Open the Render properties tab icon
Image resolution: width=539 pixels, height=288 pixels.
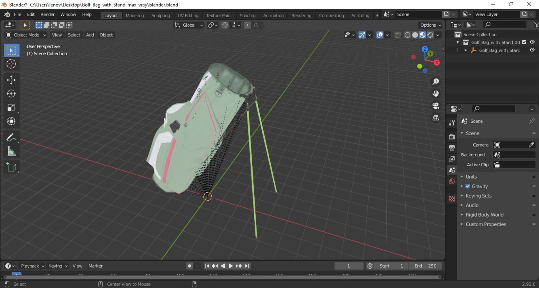pyautogui.click(x=452, y=137)
